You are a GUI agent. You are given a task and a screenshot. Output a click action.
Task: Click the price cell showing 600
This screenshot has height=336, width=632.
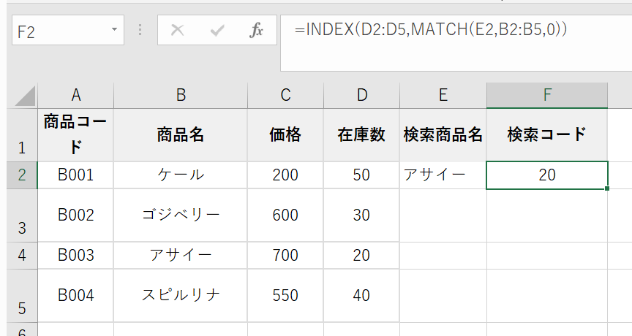tap(285, 215)
